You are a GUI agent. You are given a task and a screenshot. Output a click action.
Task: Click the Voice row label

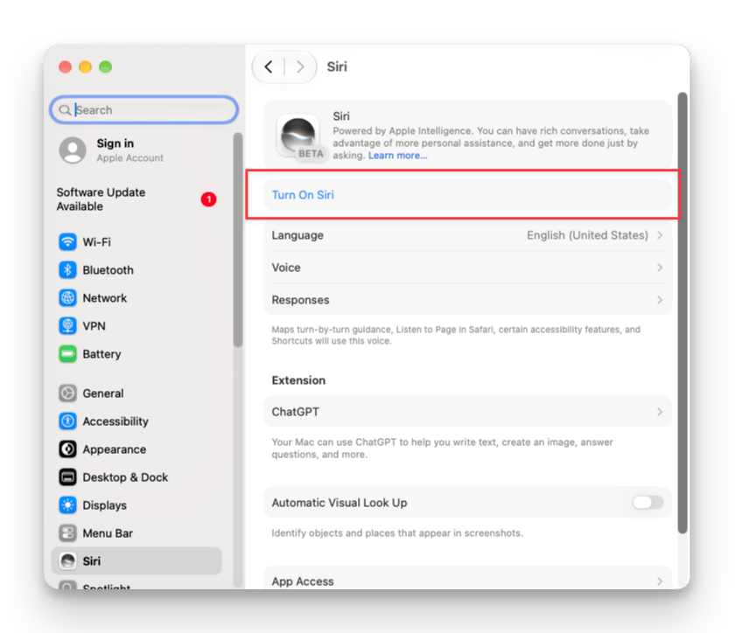coord(286,268)
